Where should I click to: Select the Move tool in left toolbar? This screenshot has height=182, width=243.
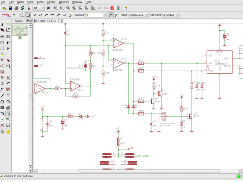point(2,37)
